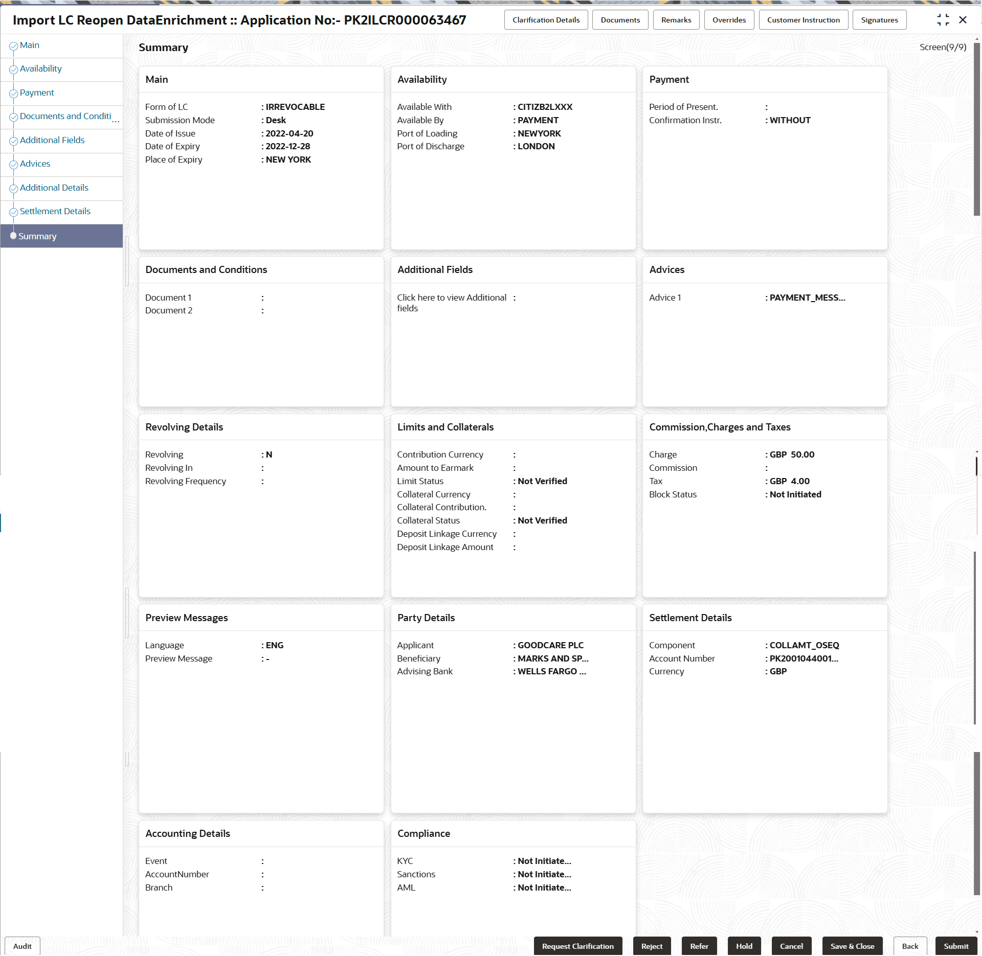The image size is (982, 956).
Task: Open the Documents and Conditions stage
Action: 66,117
